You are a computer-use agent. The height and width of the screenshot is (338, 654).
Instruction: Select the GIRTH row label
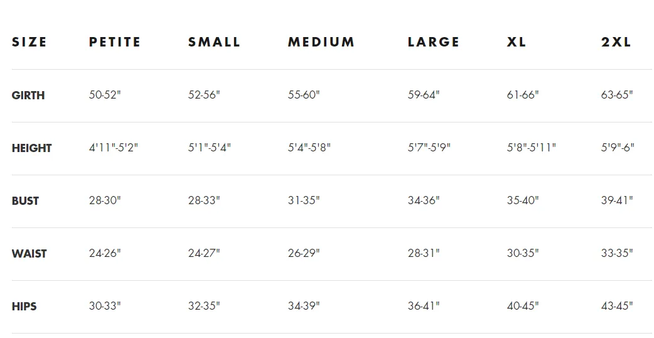coord(28,95)
